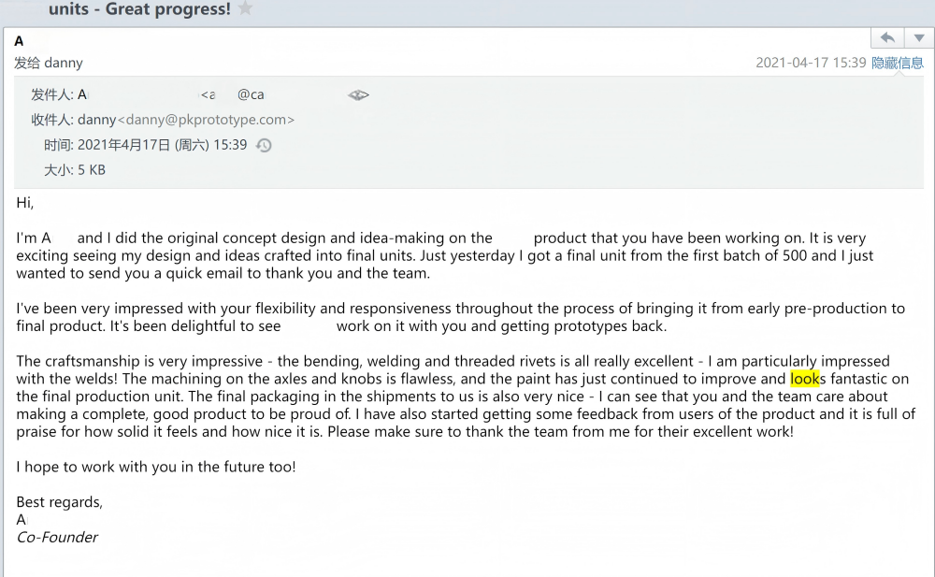This screenshot has width=935, height=577.
Task: Click the 2021-04-17 15:39 date at top right
Action: click(x=811, y=64)
